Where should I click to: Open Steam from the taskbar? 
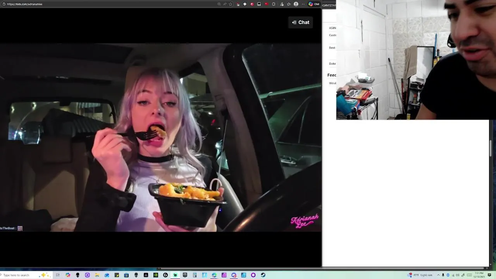coord(263,275)
